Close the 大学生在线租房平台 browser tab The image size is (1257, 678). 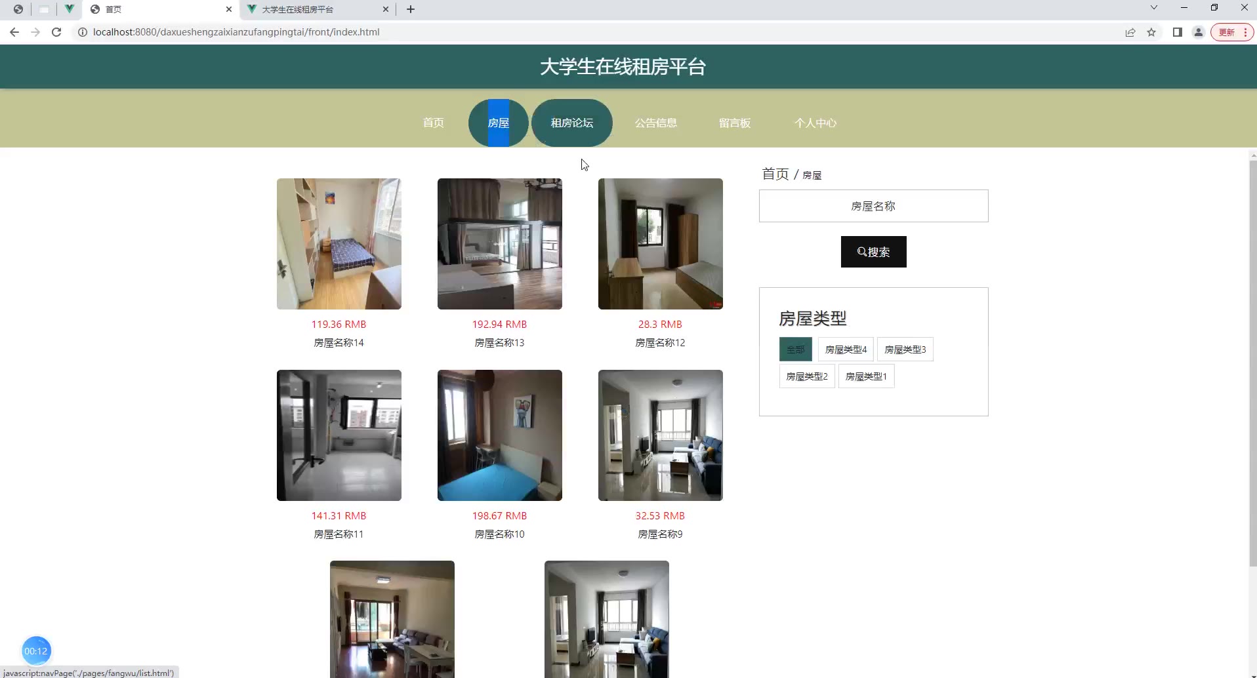pyautogui.click(x=386, y=9)
